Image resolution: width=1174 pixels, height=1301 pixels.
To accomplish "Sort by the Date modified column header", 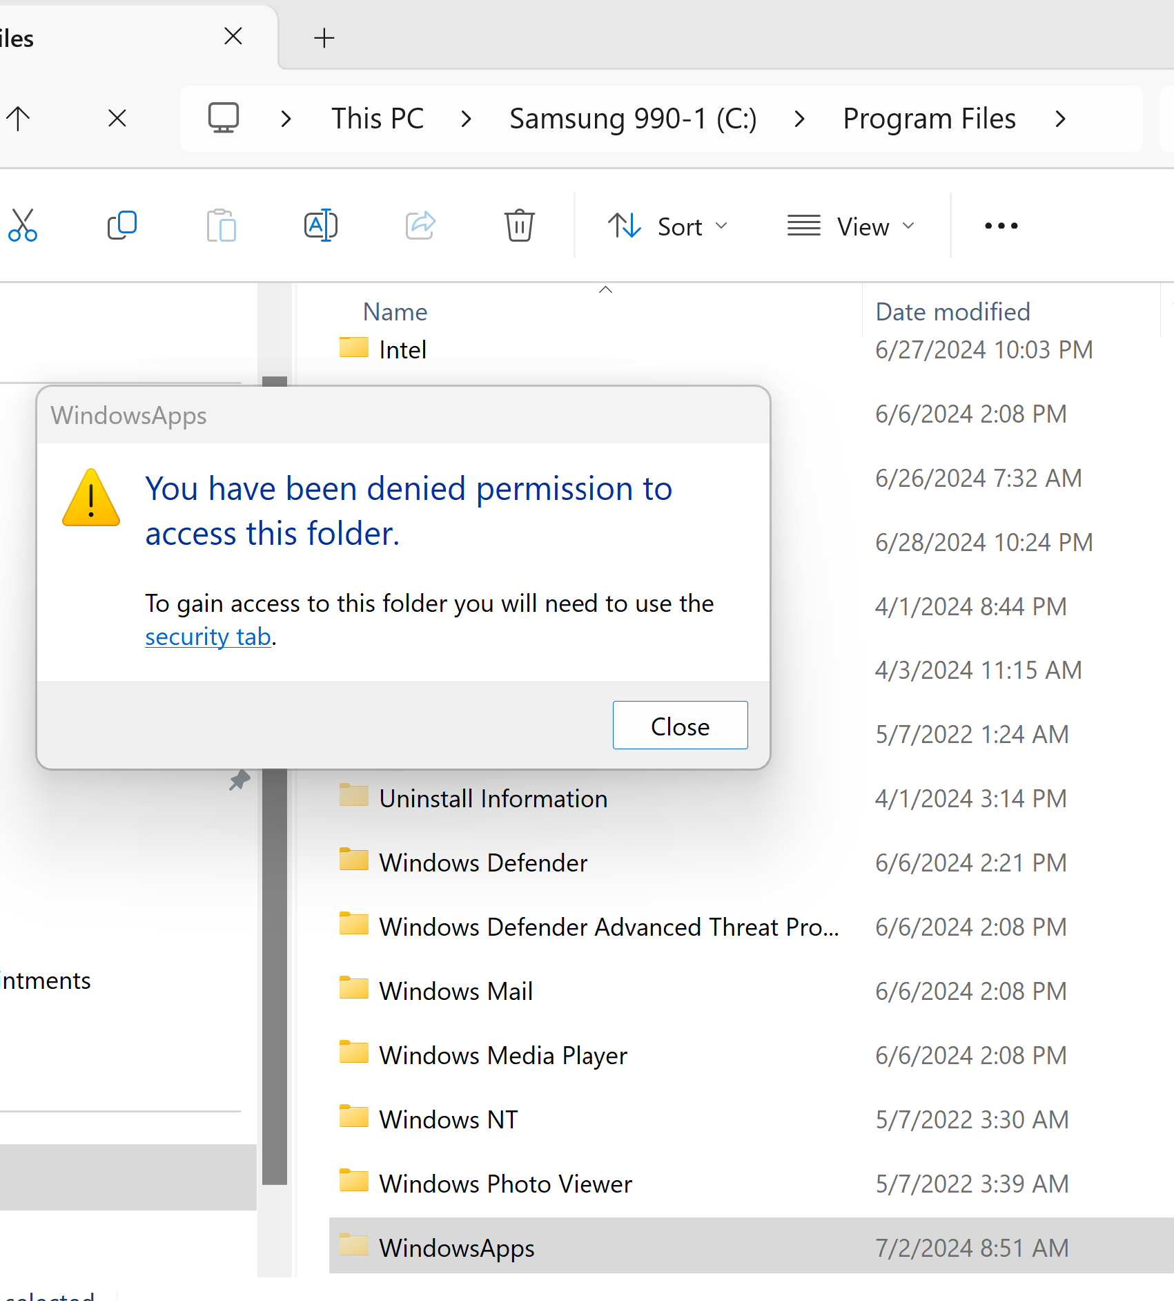I will [x=952, y=312].
